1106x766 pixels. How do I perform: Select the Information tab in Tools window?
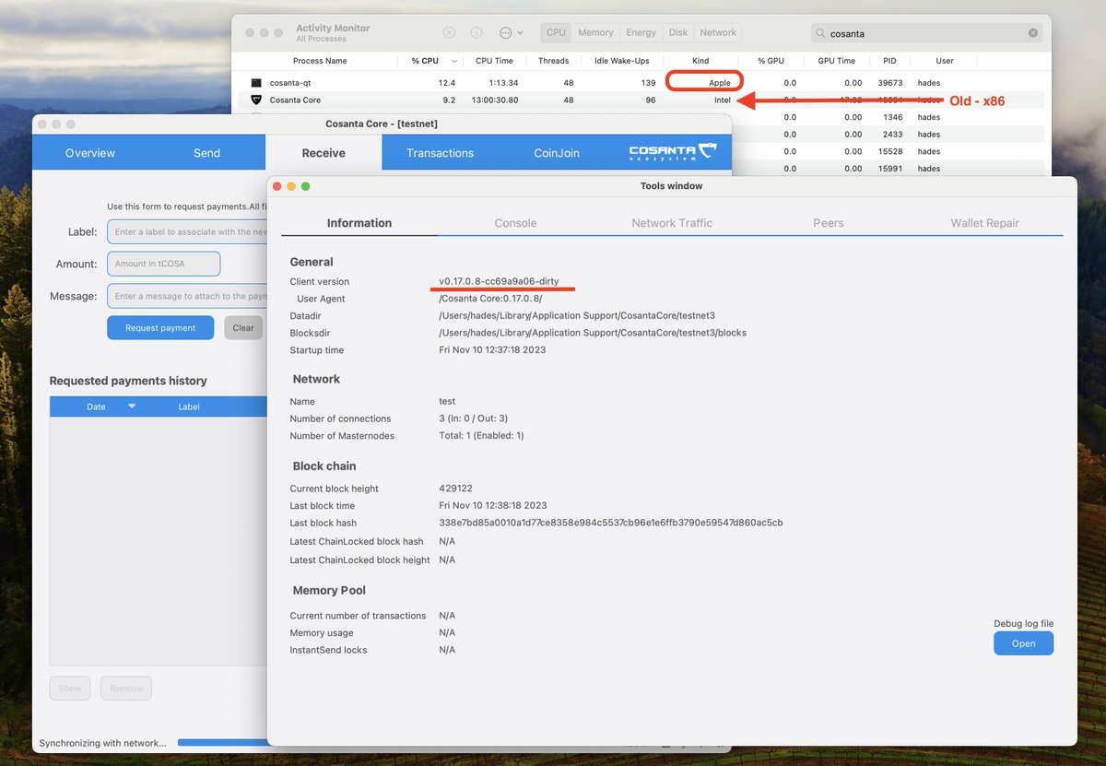(x=359, y=223)
